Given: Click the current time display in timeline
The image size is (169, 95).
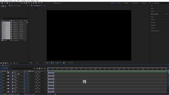Looking at the screenshot, I should (x=5, y=68).
